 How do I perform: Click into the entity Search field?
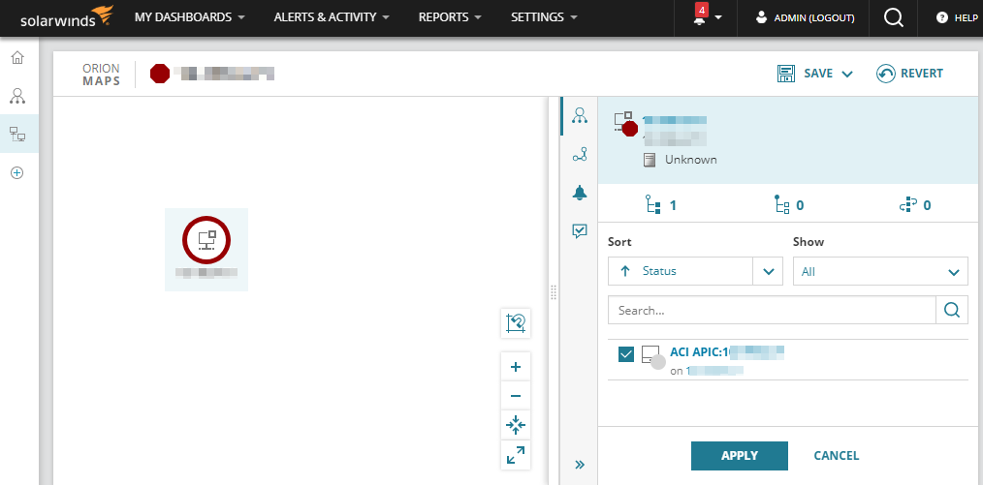pos(771,311)
